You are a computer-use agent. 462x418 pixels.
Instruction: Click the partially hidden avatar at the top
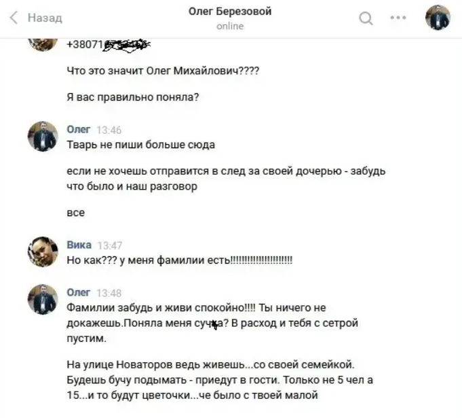tap(43, 44)
